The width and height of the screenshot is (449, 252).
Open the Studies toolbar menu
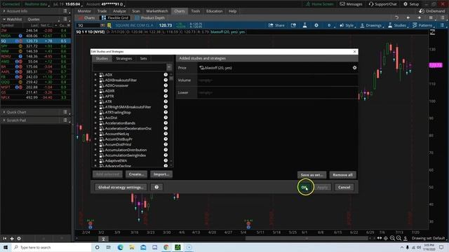tap(397, 25)
